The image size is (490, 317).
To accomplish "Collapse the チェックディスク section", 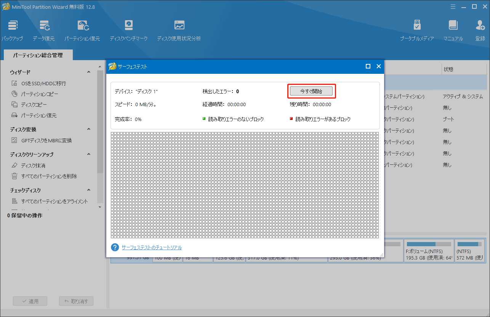I will [89, 190].
